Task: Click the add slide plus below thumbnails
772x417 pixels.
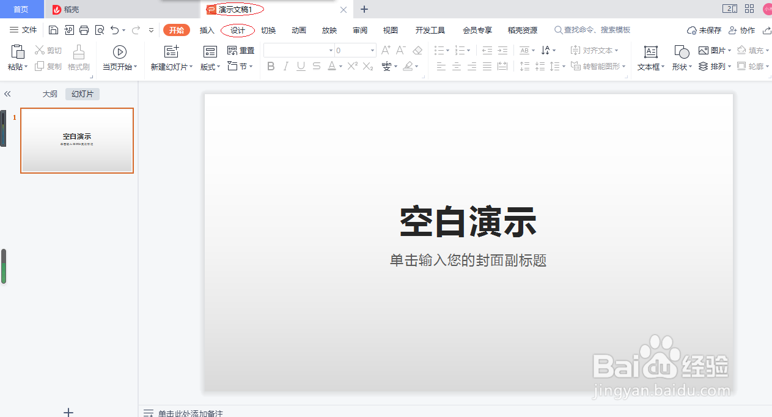Action: pos(68,412)
